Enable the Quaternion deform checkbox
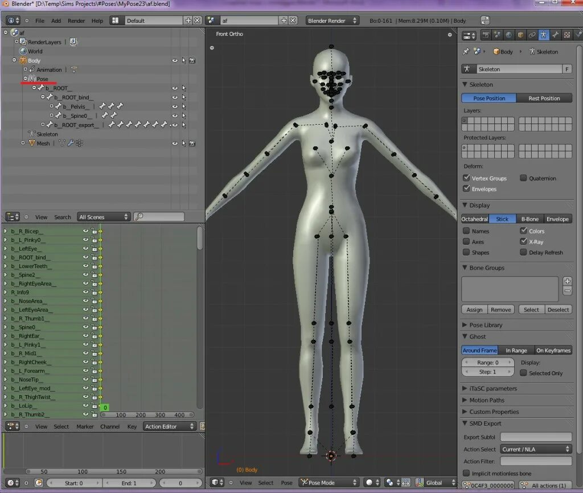 click(523, 178)
